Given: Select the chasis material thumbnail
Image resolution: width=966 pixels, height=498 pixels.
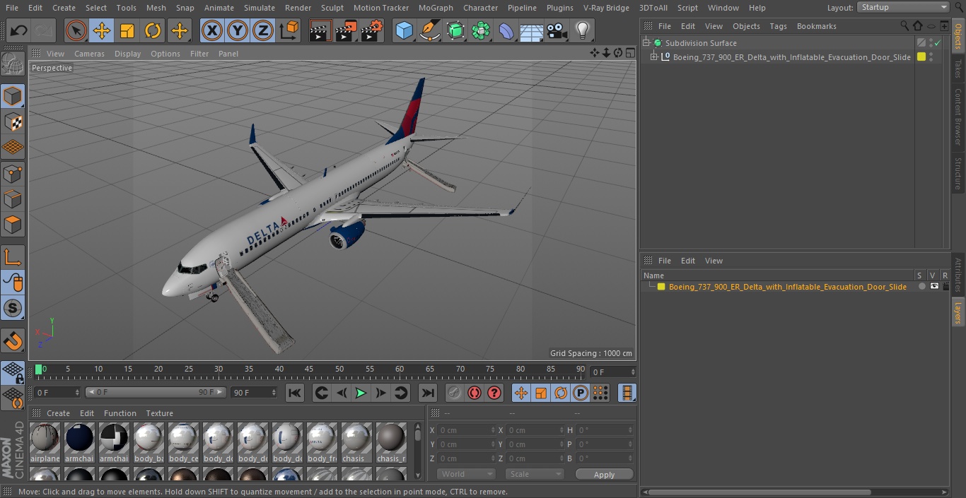Looking at the screenshot, I should 356,443.
